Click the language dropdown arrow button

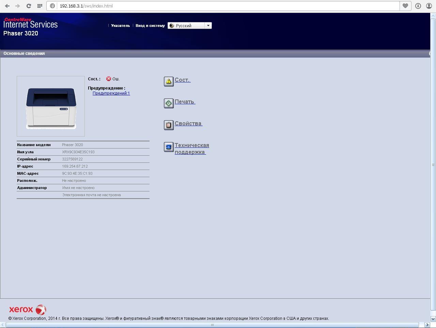[208, 26]
